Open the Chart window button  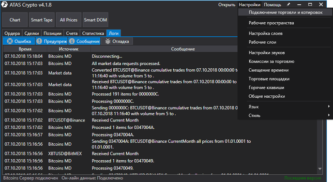tap(15, 20)
